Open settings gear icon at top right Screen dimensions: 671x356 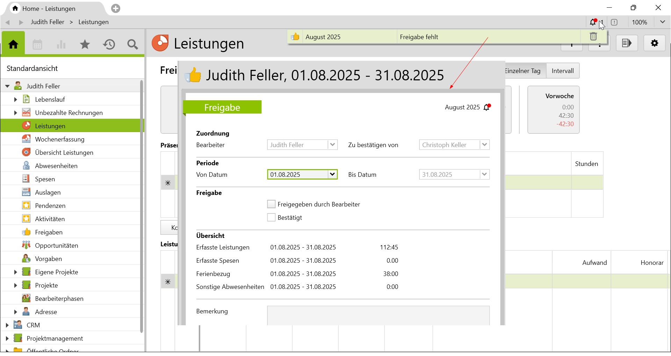pyautogui.click(x=654, y=43)
